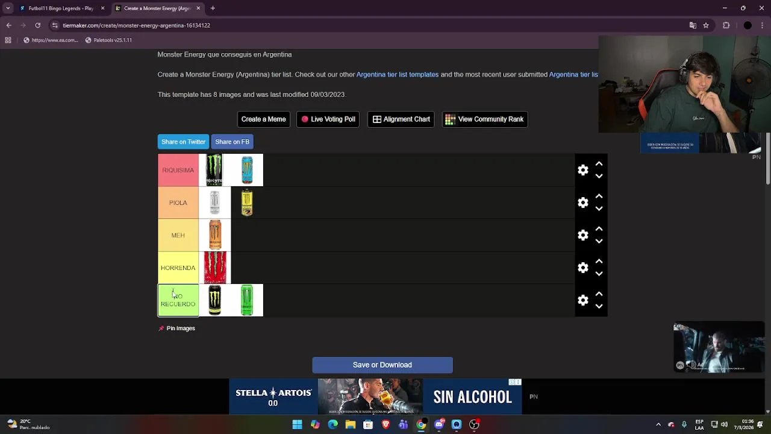
Task: Click Save or Download button
Action: [x=382, y=365]
